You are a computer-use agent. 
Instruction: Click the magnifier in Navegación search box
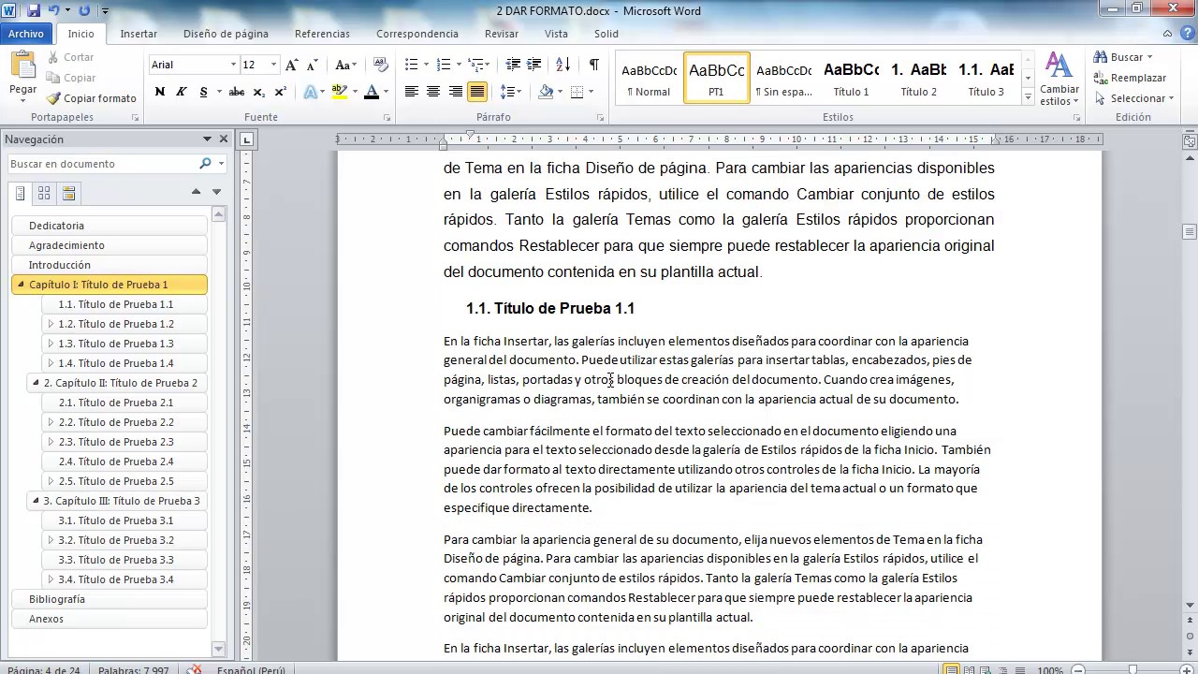pyautogui.click(x=206, y=163)
